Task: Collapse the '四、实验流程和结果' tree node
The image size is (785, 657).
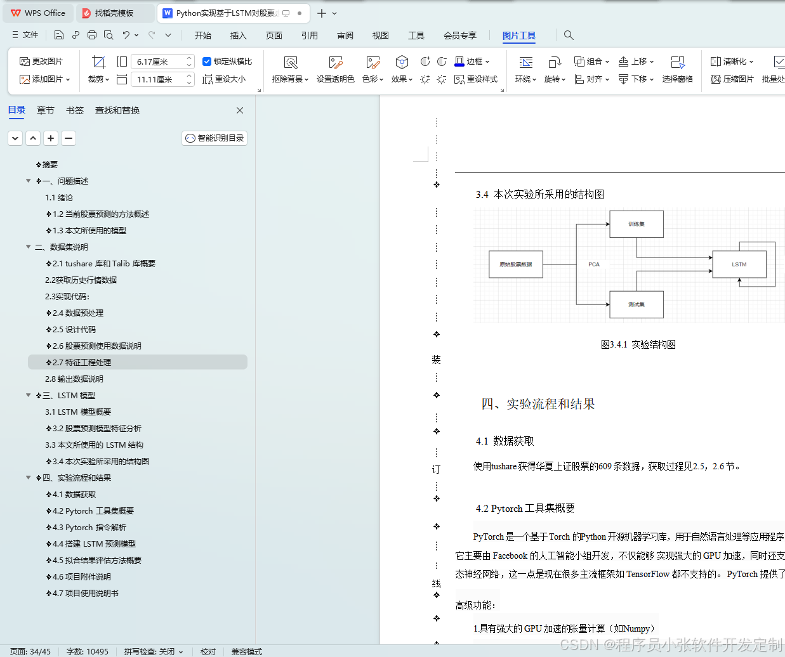Action: click(x=28, y=478)
